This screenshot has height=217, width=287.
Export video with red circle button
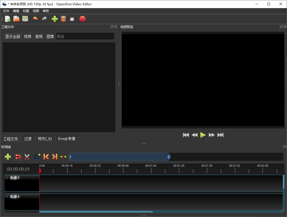click(82, 19)
